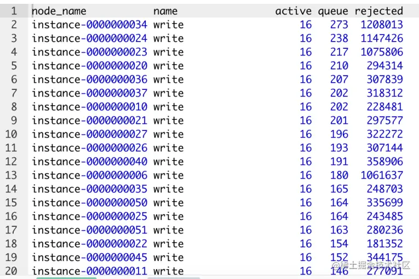
Task: Select node instance-0000000026
Action: click(x=89, y=148)
